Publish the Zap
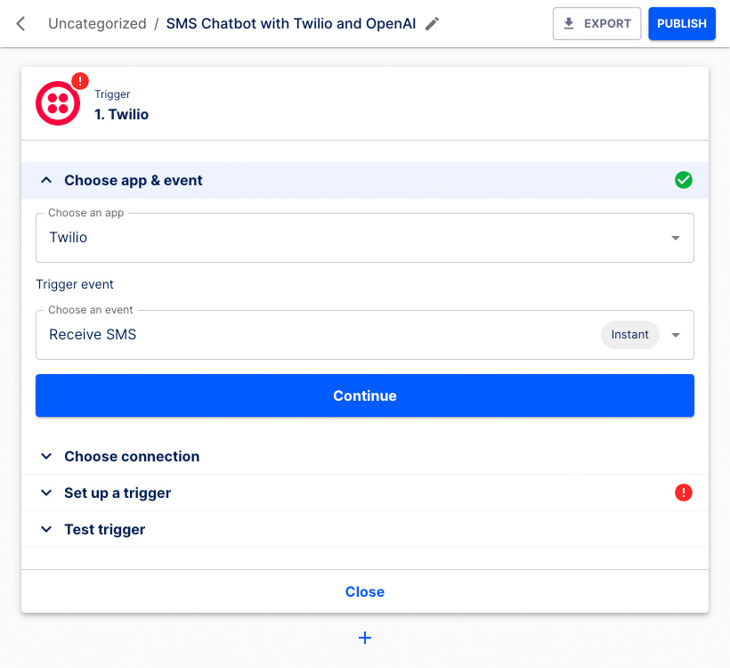Viewport: 730px width, 668px height. click(x=682, y=23)
